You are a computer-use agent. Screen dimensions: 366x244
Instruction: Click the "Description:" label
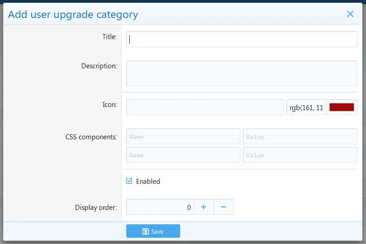(99, 66)
